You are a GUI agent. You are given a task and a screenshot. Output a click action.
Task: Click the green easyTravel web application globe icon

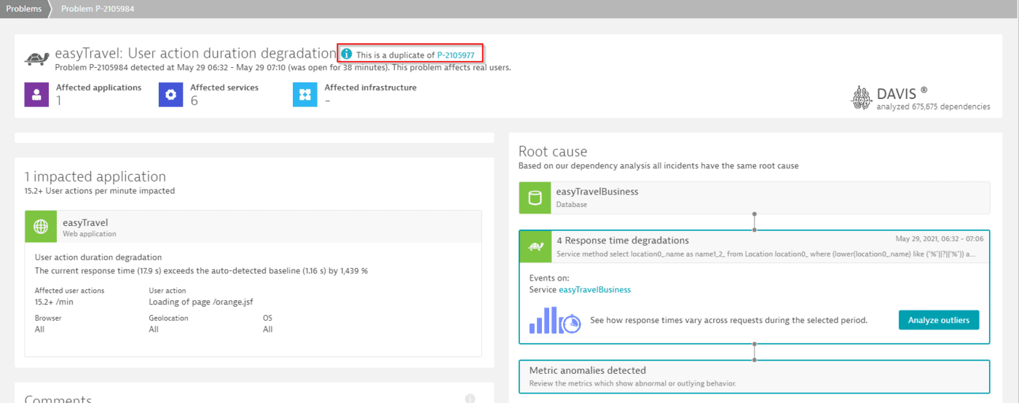(x=41, y=227)
